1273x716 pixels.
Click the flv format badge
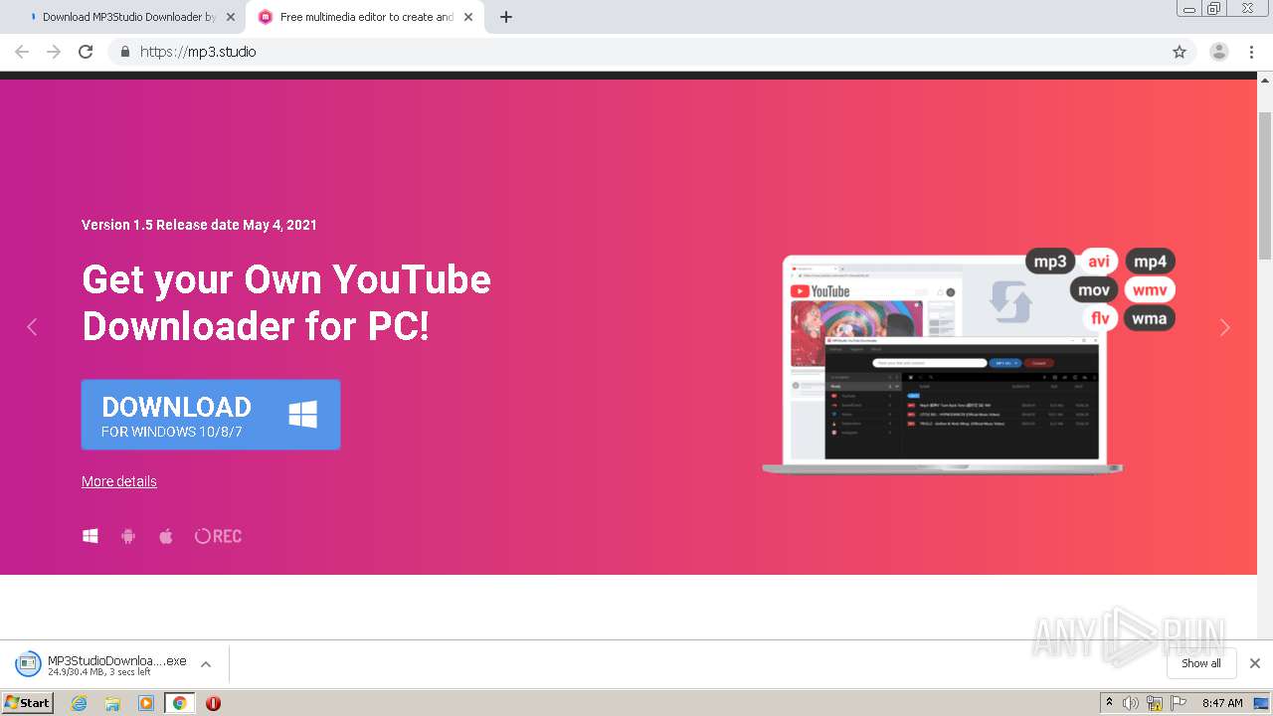click(x=1100, y=318)
